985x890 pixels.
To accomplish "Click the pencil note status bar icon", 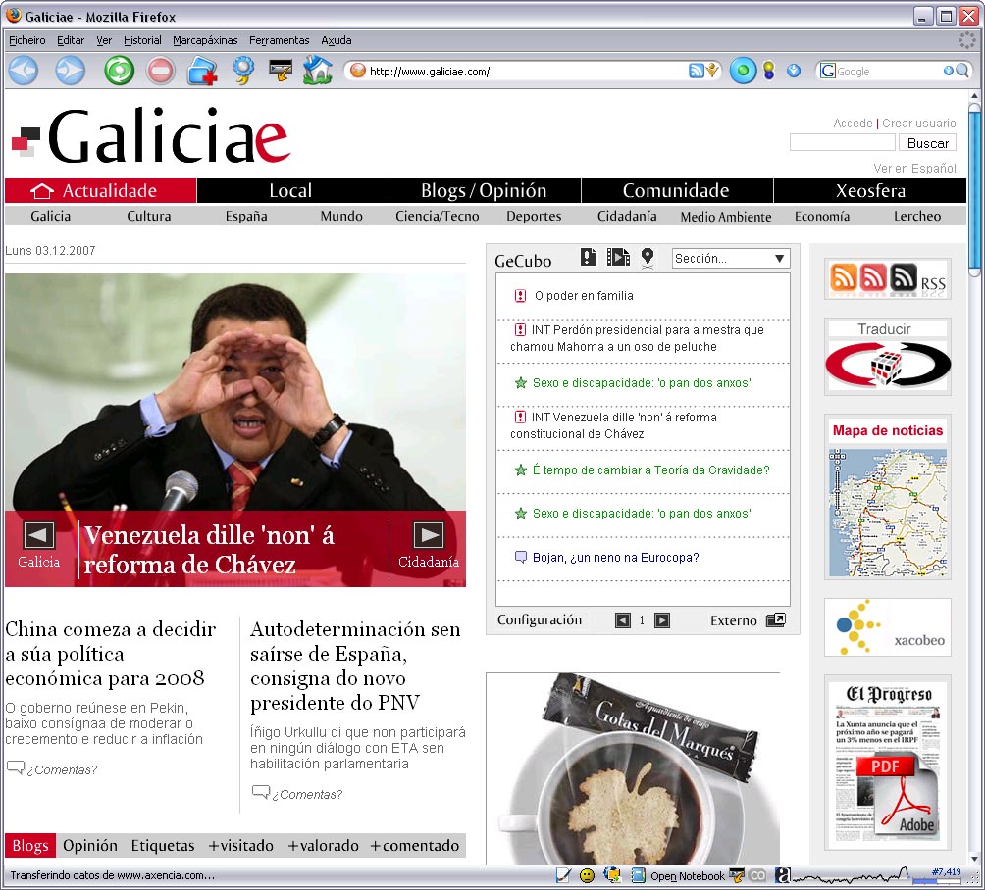I will (563, 875).
